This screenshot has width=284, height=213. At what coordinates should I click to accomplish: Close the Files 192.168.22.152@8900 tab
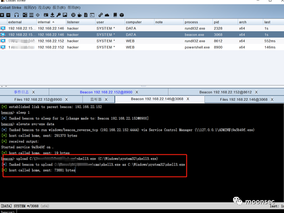point(66,99)
